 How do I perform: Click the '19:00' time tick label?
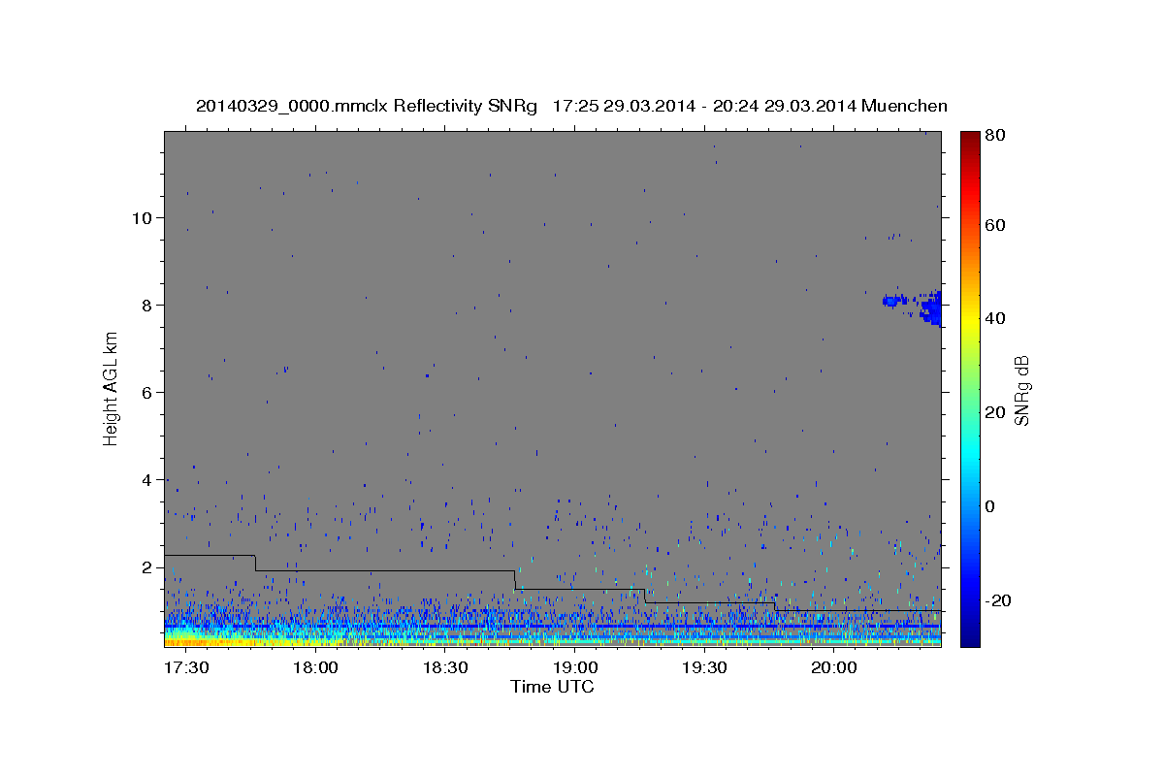pyautogui.click(x=574, y=667)
